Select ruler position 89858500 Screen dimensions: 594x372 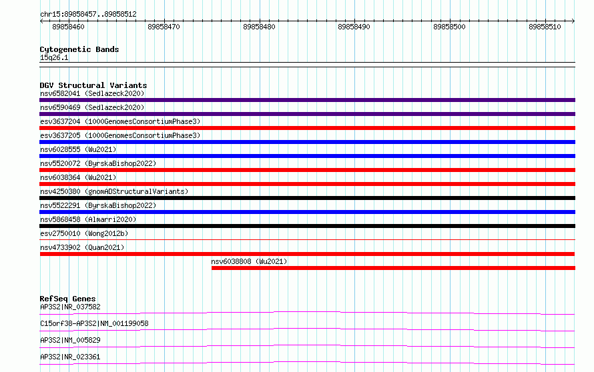tap(449, 27)
